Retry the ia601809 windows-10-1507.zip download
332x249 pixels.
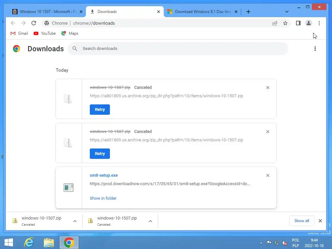100,153
